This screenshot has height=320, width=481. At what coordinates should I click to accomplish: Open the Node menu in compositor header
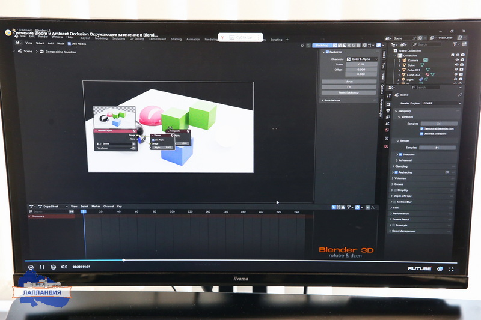pos(61,43)
